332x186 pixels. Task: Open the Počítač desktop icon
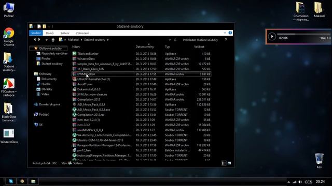click(9, 10)
